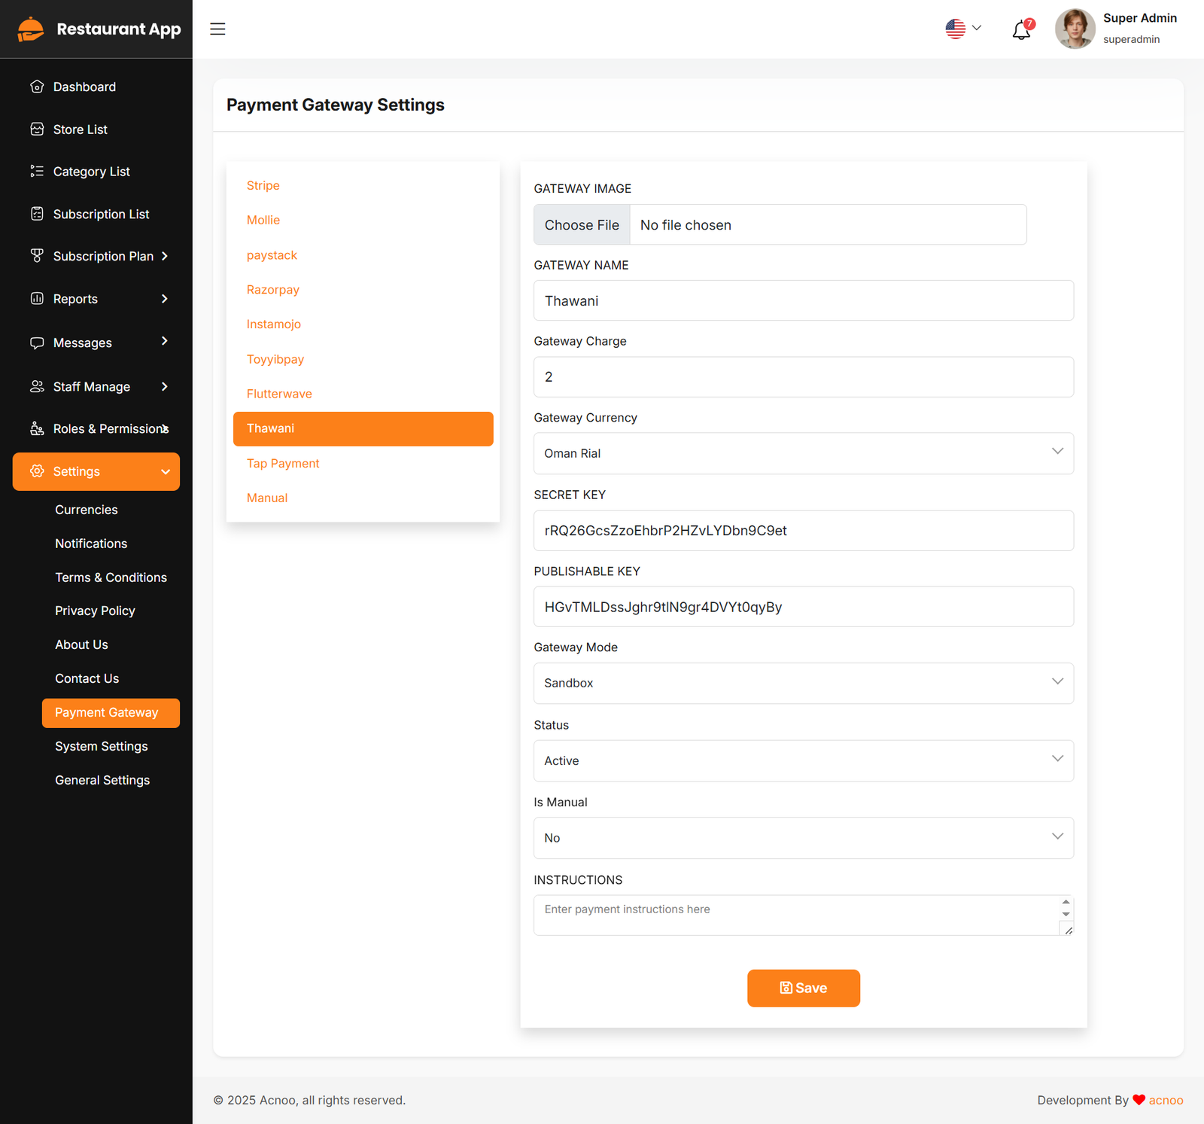Open the notifications bell icon
Viewport: 1204px width, 1124px height.
(1021, 30)
